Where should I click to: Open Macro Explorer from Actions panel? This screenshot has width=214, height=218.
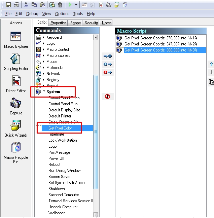click(16, 40)
